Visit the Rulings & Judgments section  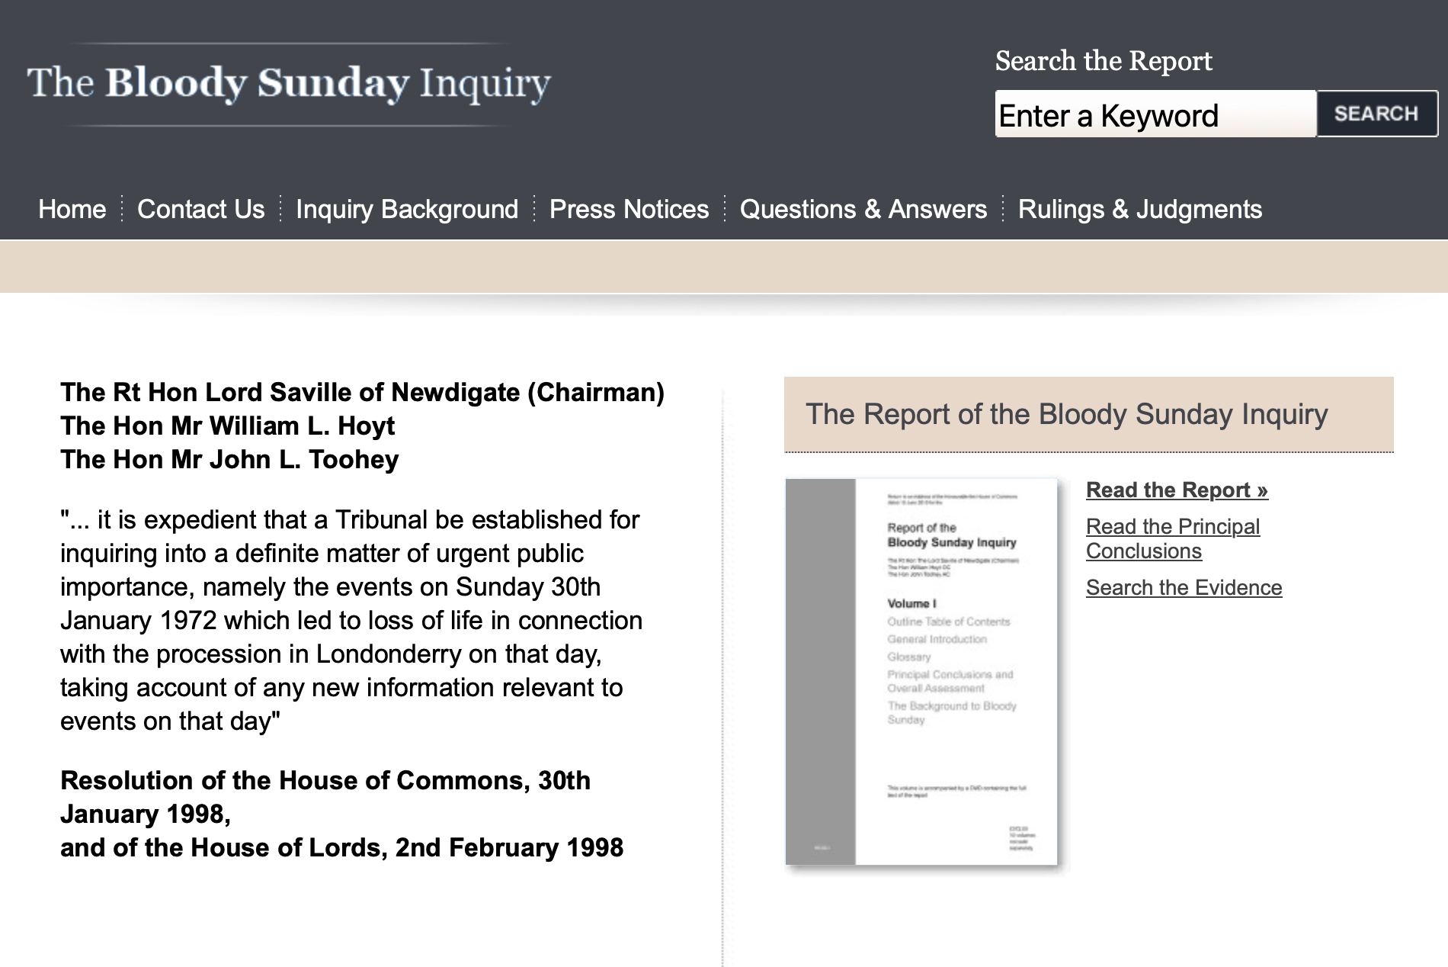click(1139, 209)
